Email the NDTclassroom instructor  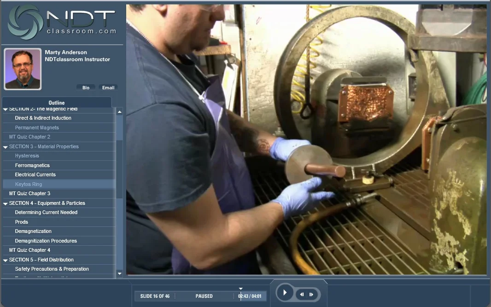(108, 87)
